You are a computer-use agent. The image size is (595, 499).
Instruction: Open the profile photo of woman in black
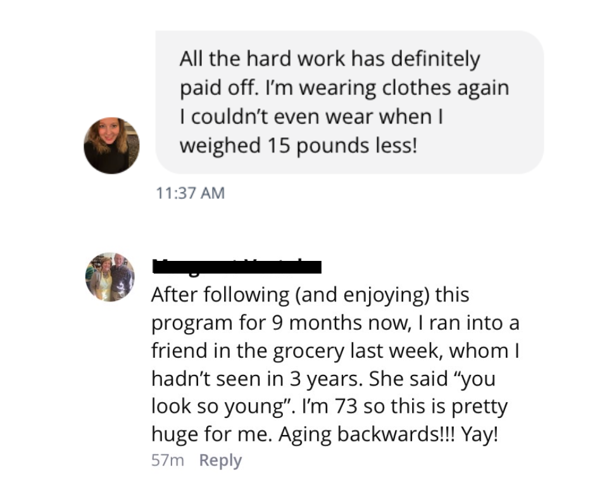pyautogui.click(x=111, y=146)
